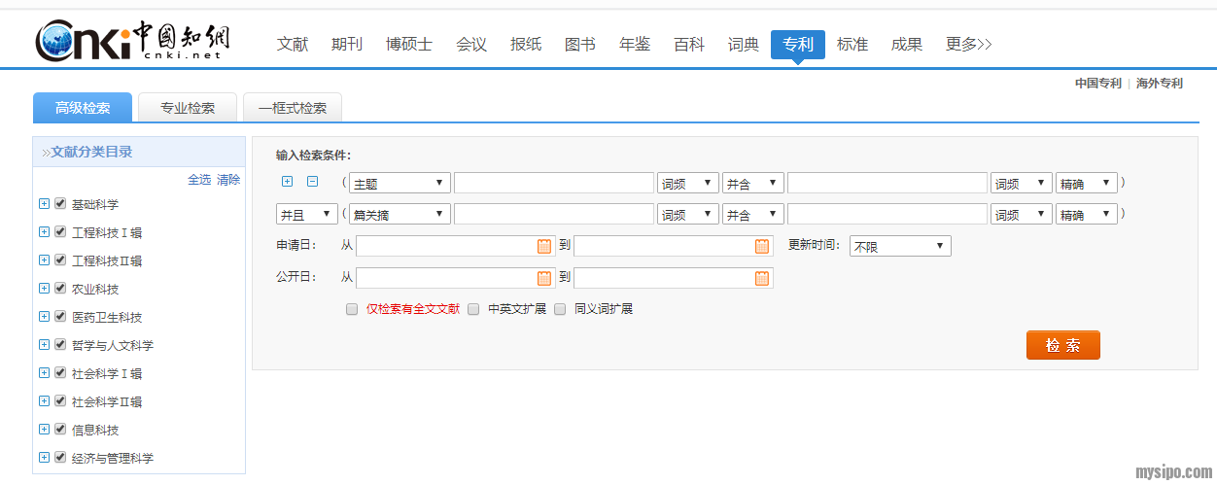The image size is (1217, 485).
Task: Click the 海外专利 link
Action: pyautogui.click(x=1159, y=84)
